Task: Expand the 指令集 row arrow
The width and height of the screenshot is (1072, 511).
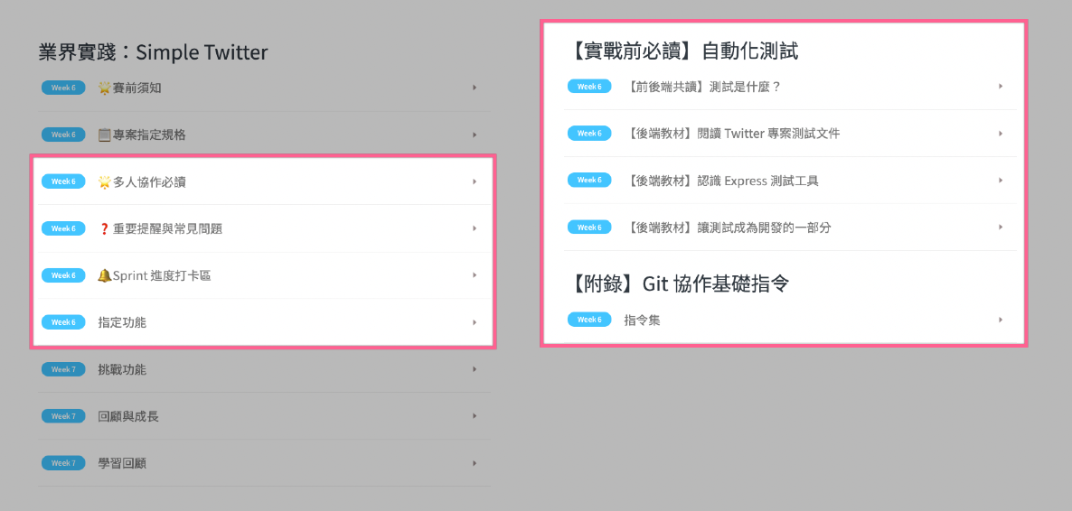Action: (x=1001, y=320)
